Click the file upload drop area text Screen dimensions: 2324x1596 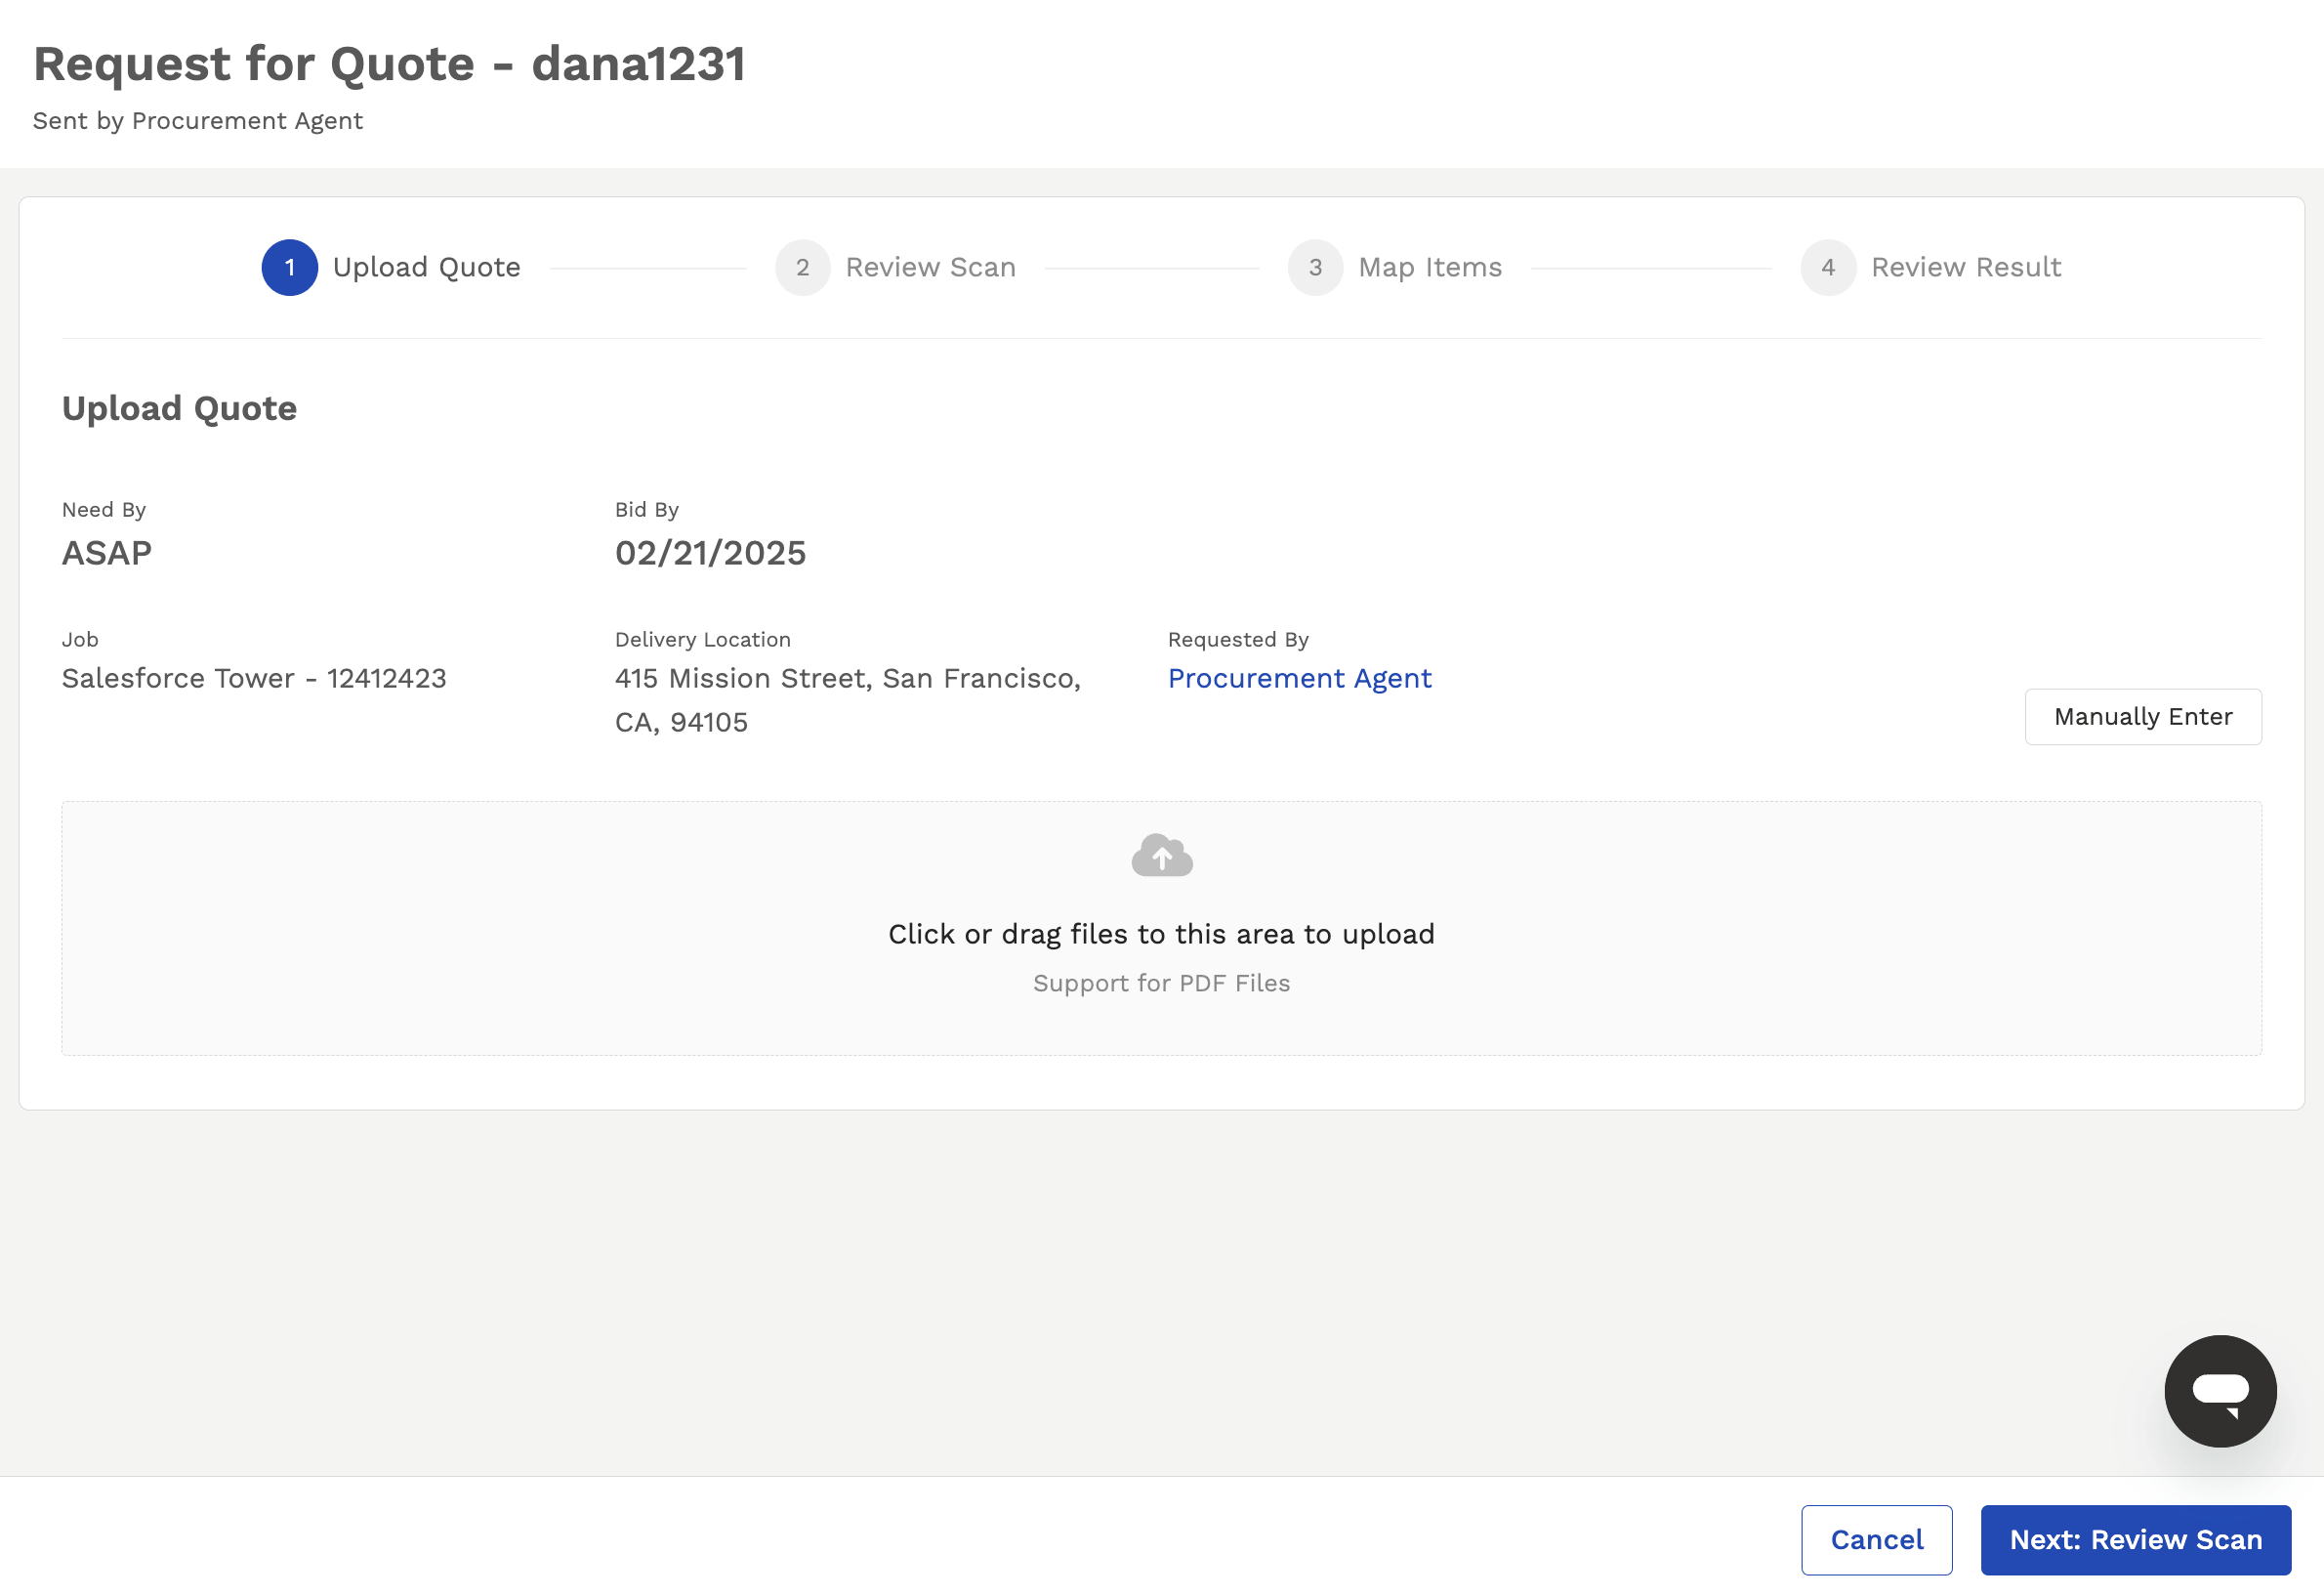coord(1161,933)
